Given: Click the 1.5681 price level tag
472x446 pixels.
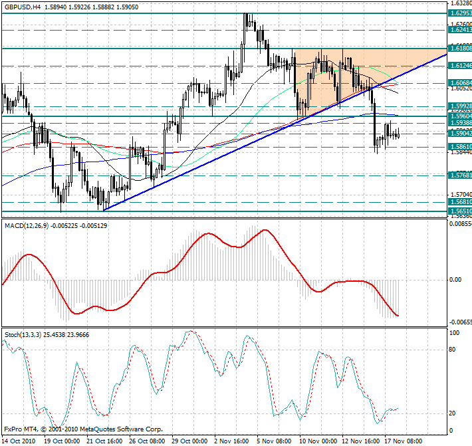Looking at the screenshot, I should pyautogui.click(x=460, y=201).
